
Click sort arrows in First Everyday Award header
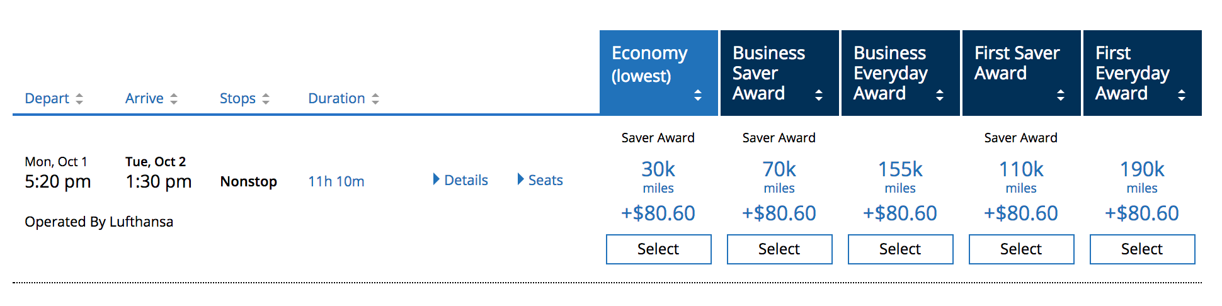[x=1182, y=95]
